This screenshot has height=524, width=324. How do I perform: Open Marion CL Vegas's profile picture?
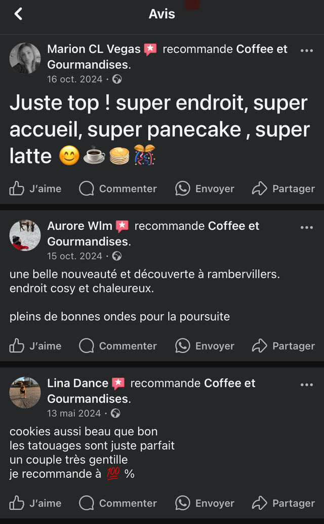coord(25,58)
